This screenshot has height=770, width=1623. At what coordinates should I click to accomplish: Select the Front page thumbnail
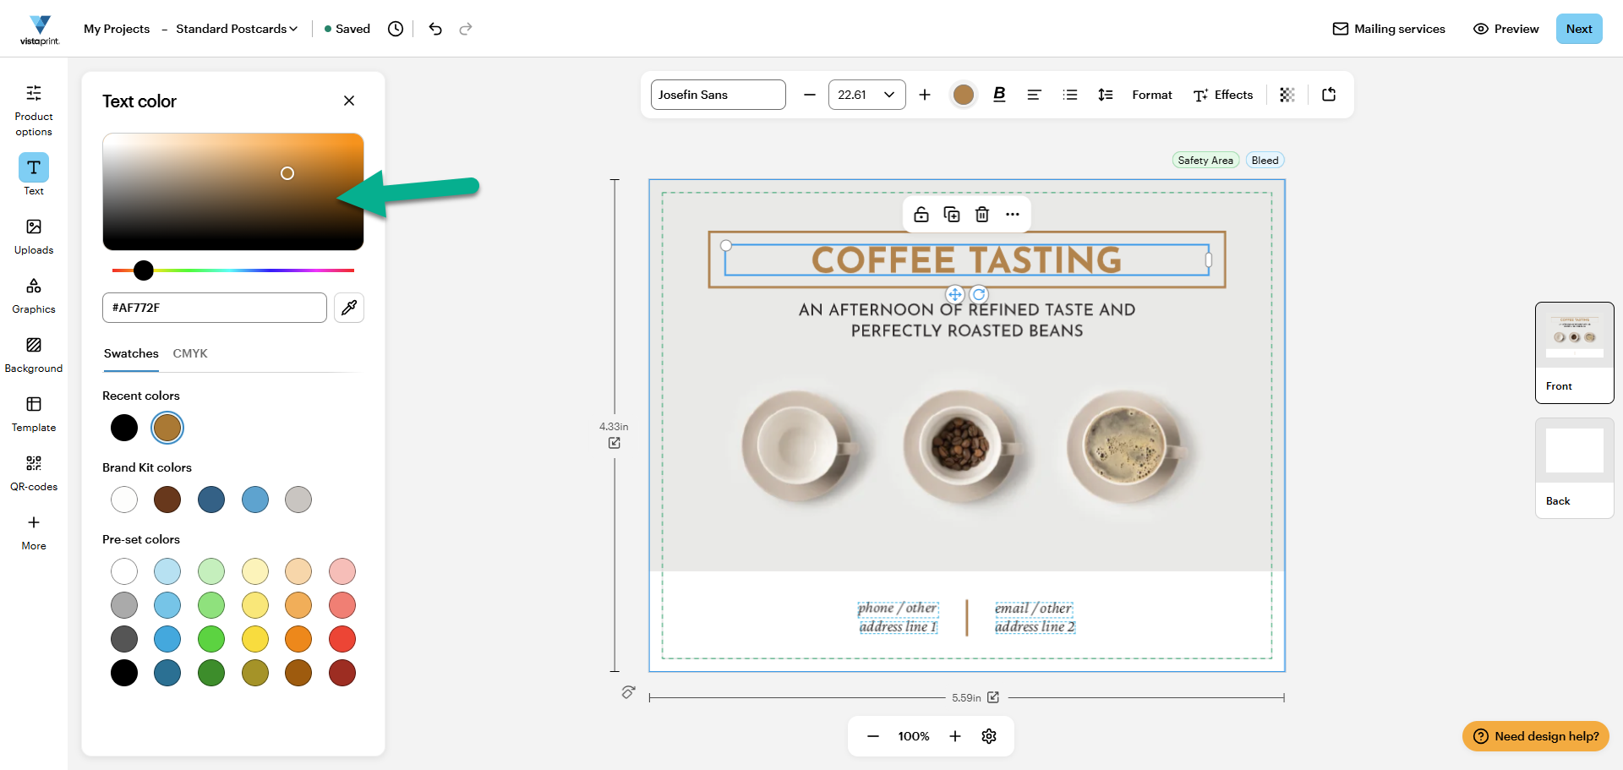(x=1575, y=352)
